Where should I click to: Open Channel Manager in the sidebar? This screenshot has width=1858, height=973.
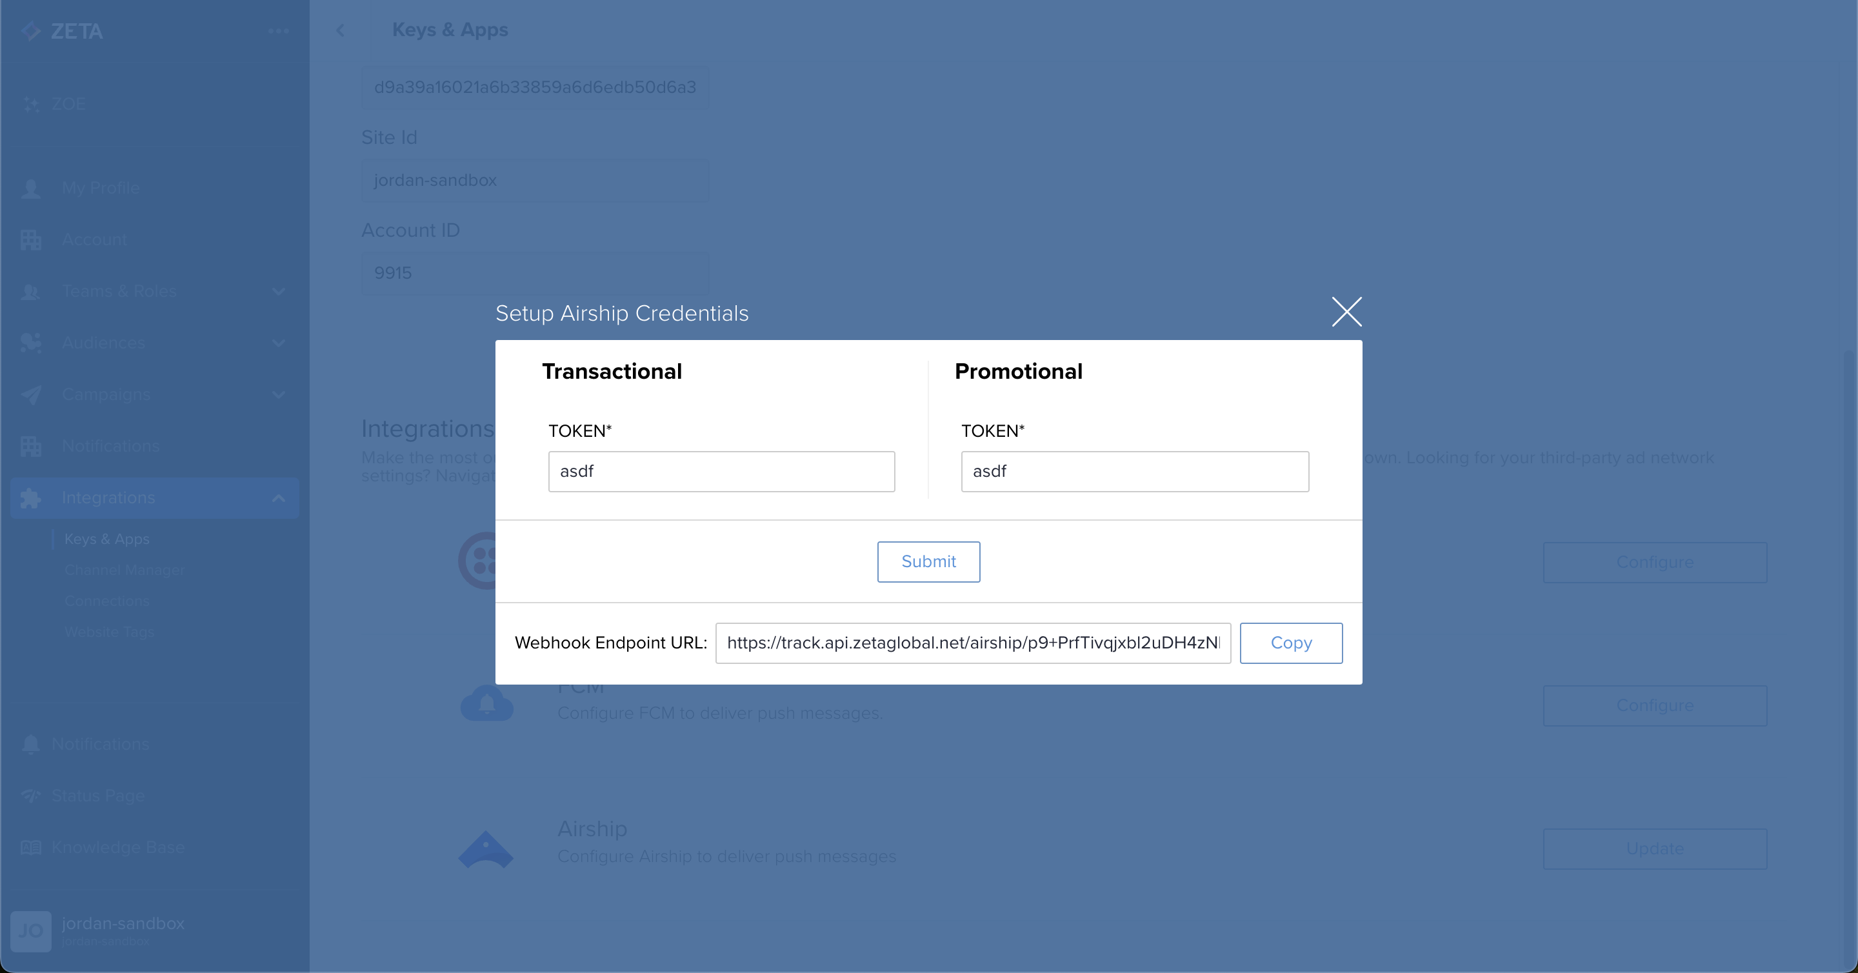(124, 570)
